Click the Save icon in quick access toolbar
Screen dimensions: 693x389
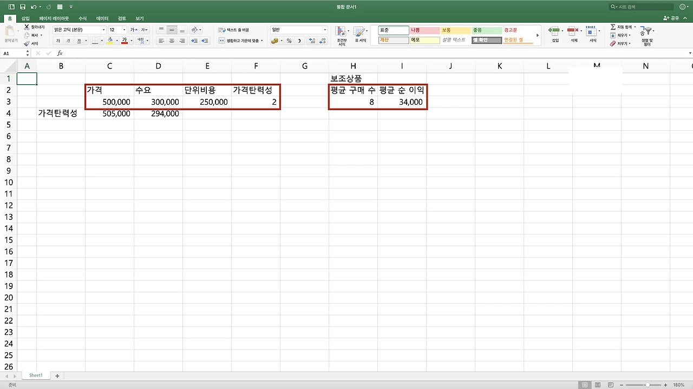pos(23,7)
